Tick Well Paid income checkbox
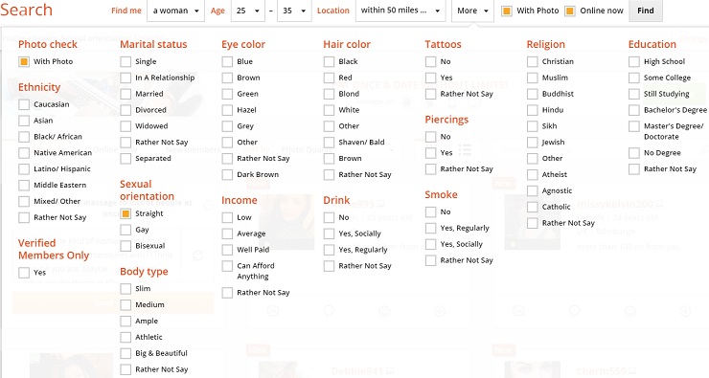 227,250
